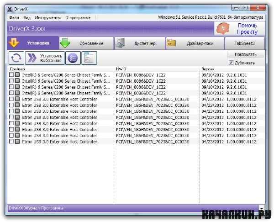Maximize the DriverX window
274x222 pixels.
pyautogui.click(x=245, y=8)
